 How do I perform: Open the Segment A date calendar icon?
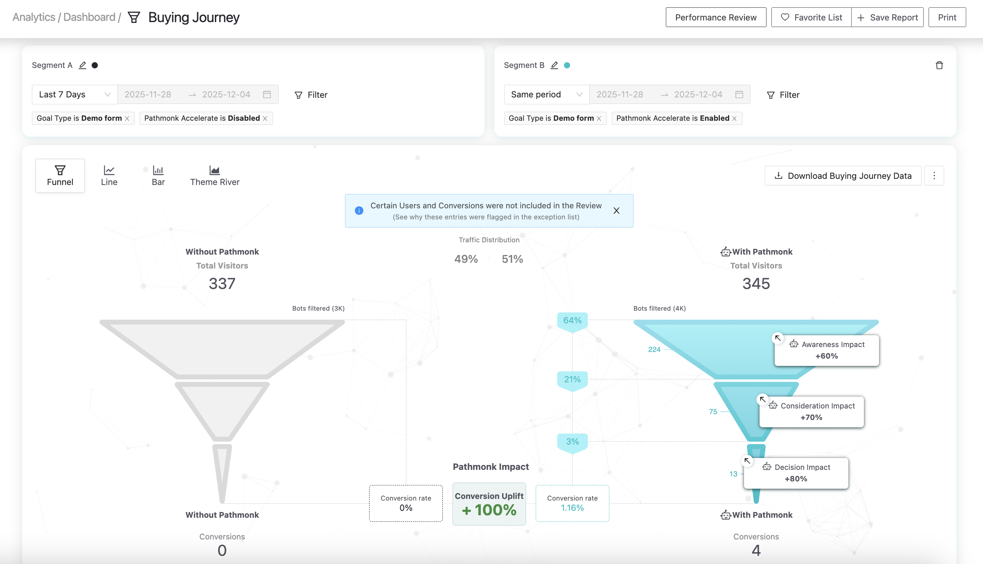267,95
